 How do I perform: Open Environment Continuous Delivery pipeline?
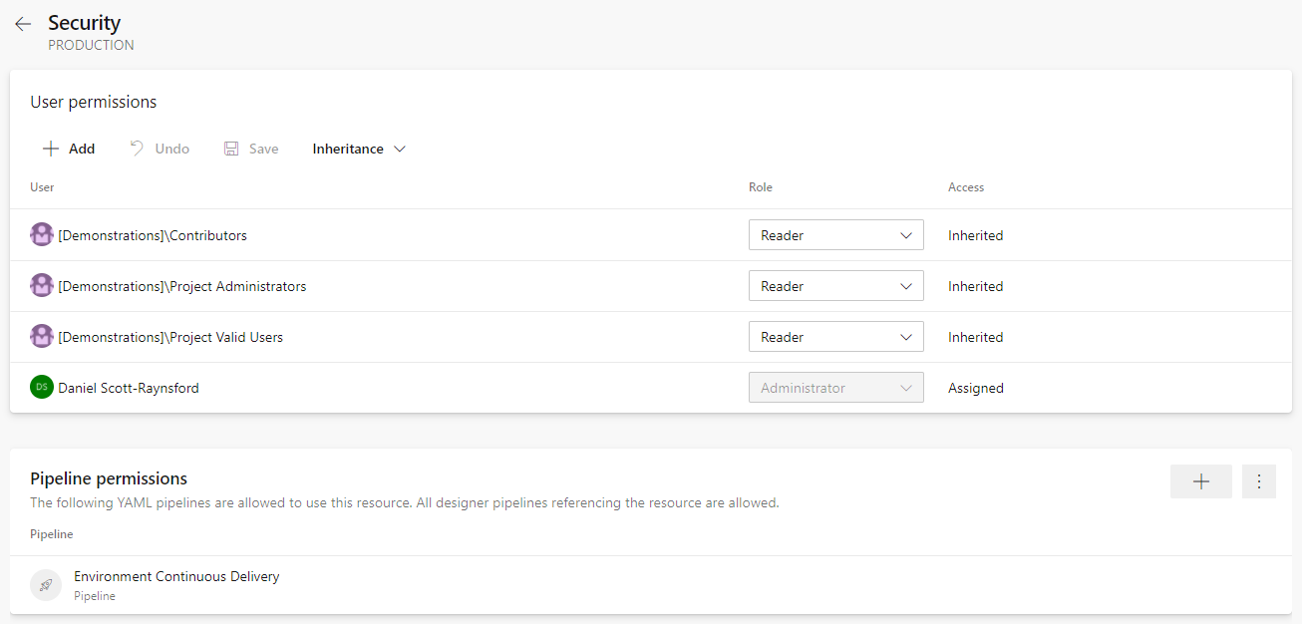coord(176,576)
